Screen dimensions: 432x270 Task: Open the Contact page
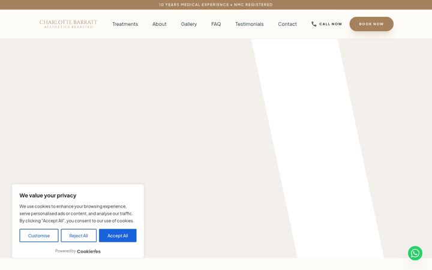pos(287,24)
